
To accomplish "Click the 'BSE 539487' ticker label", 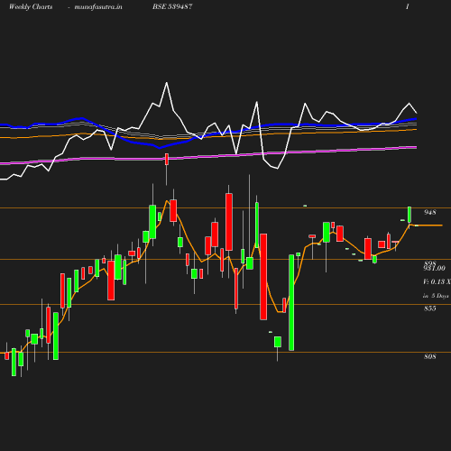I will click(x=172, y=6).
